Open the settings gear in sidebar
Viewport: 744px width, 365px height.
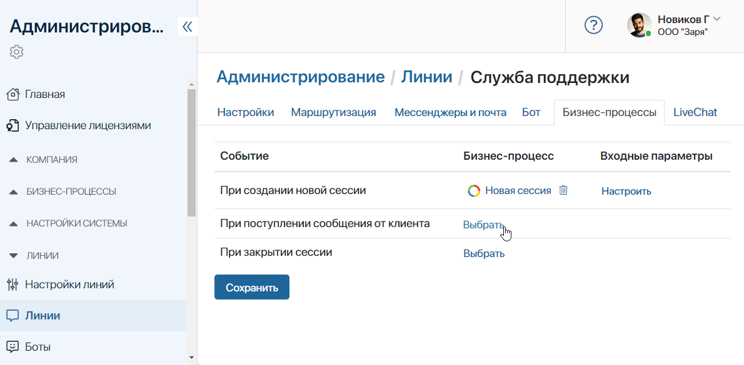(17, 52)
